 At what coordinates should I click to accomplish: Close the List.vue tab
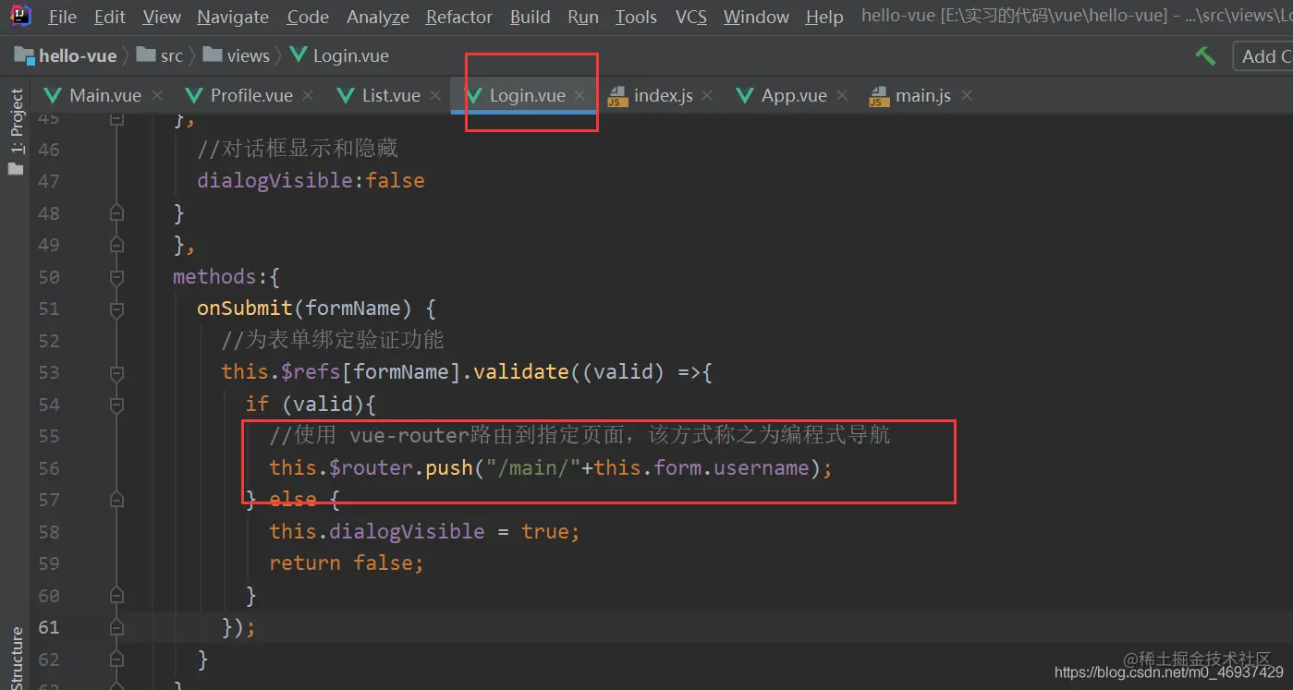pos(435,95)
